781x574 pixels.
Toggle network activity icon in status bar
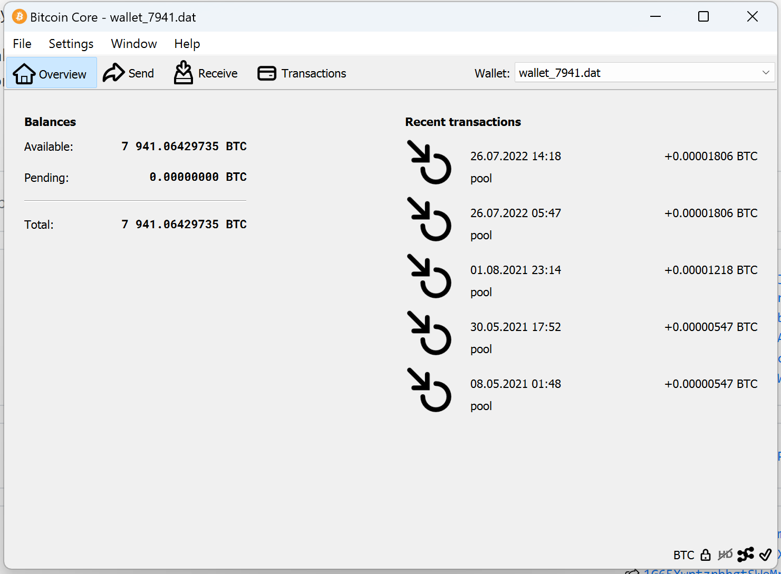coord(746,554)
